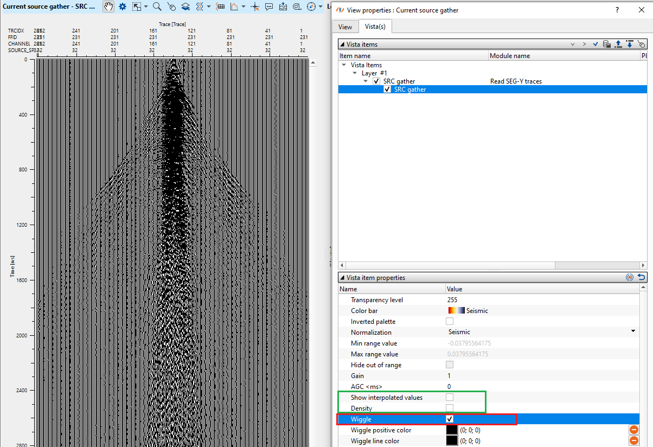Switch to the View tab
The image size is (653, 447).
(x=345, y=27)
